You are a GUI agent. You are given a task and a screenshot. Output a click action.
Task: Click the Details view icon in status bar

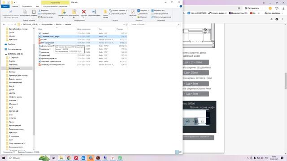pos(177,152)
